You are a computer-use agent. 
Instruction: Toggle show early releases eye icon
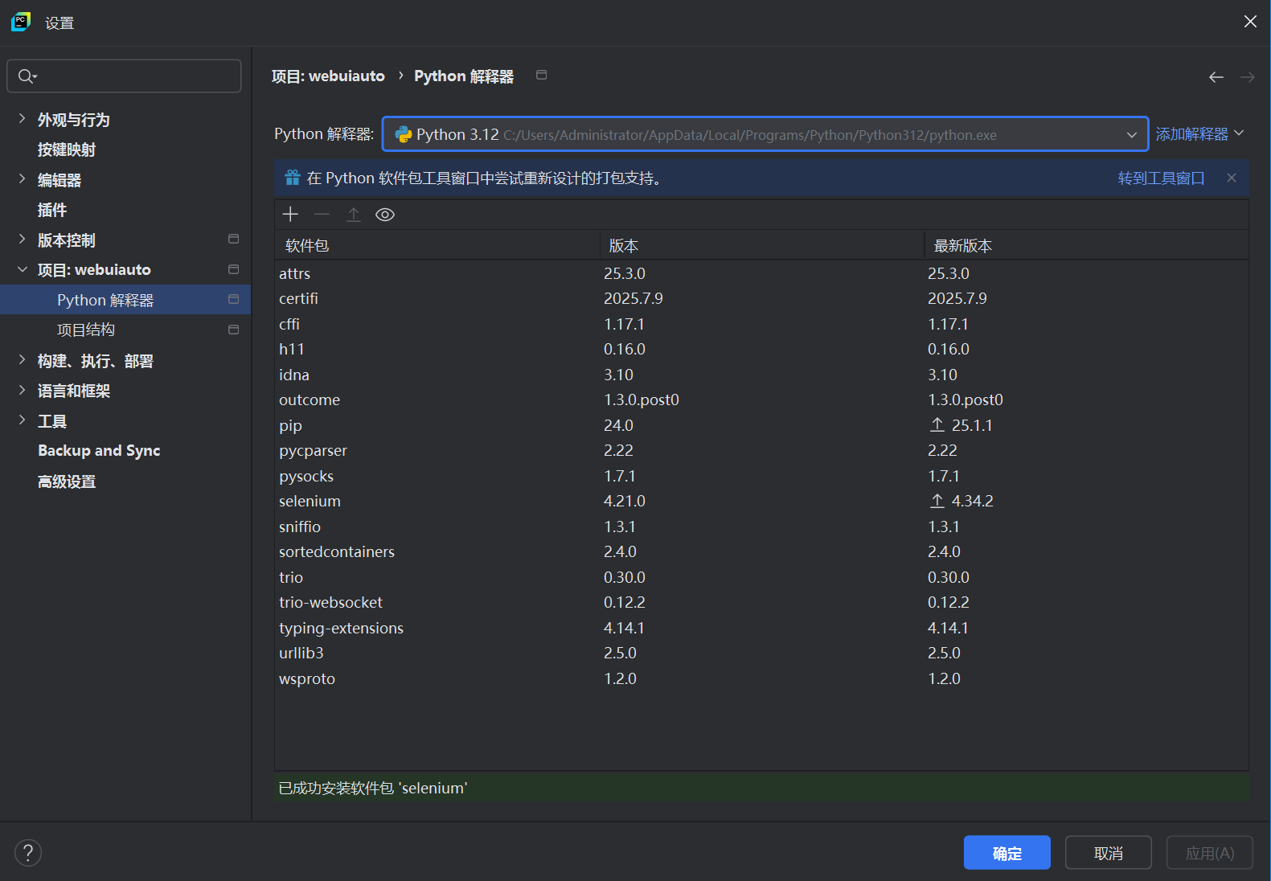click(385, 215)
